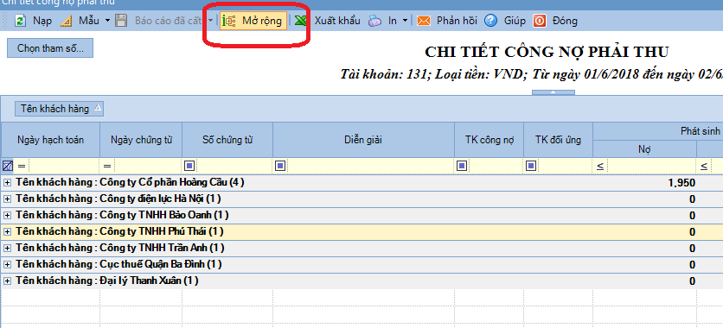The height and width of the screenshot is (328, 723).
Task: Expand Công ty TNHH Phú Thái group
Action: coord(7,232)
